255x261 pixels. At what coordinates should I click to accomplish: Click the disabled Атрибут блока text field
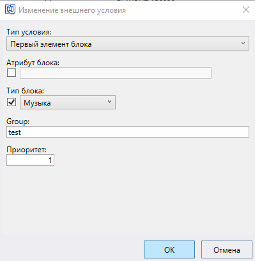[x=116, y=73]
